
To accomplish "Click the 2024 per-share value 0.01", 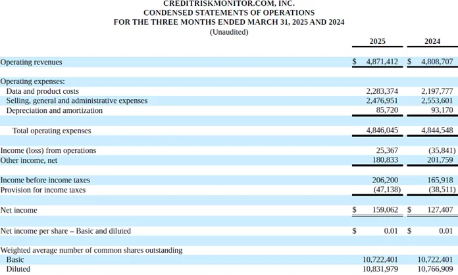I will (445, 231).
